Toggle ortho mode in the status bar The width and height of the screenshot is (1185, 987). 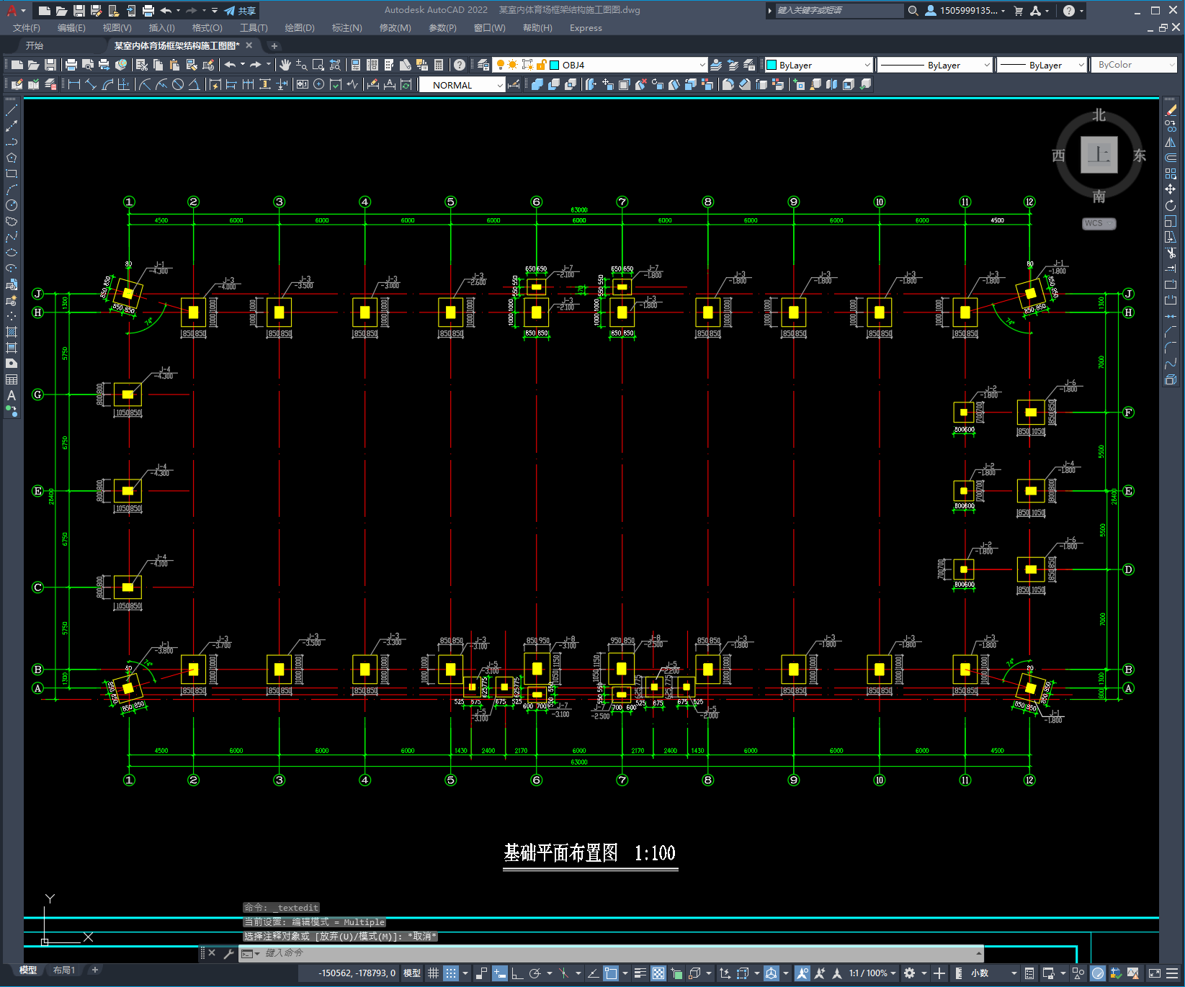tap(517, 973)
